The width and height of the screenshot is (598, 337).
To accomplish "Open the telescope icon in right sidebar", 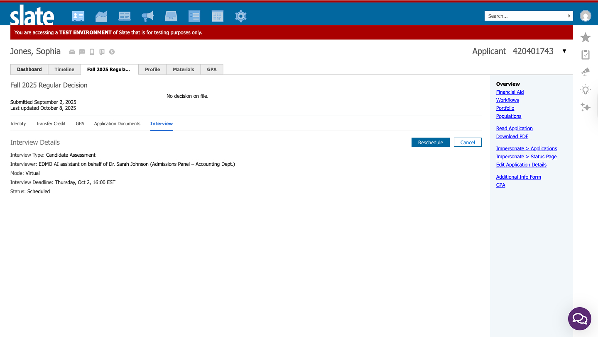I will pyautogui.click(x=585, y=72).
